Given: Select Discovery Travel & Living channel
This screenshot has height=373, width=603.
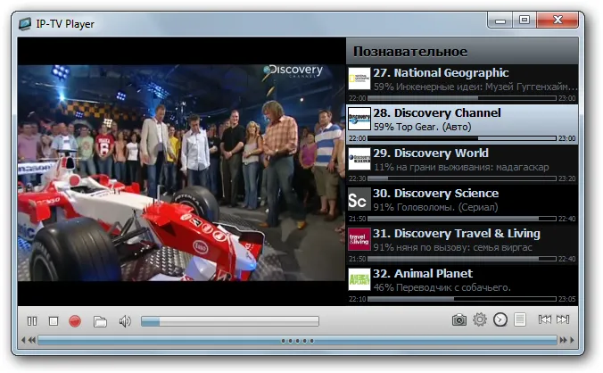Looking at the screenshot, I should (462, 245).
